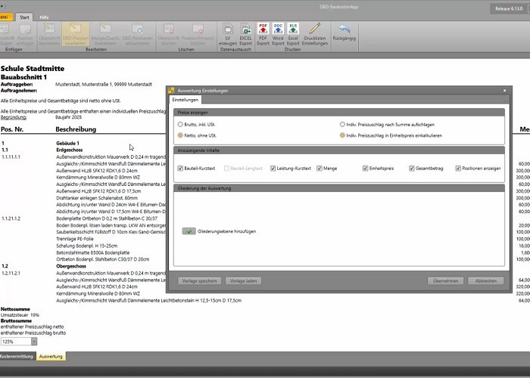Click the Erdgeschoss row
Image resolution: width=530 pixels, height=378 pixels.
[x=70, y=150]
